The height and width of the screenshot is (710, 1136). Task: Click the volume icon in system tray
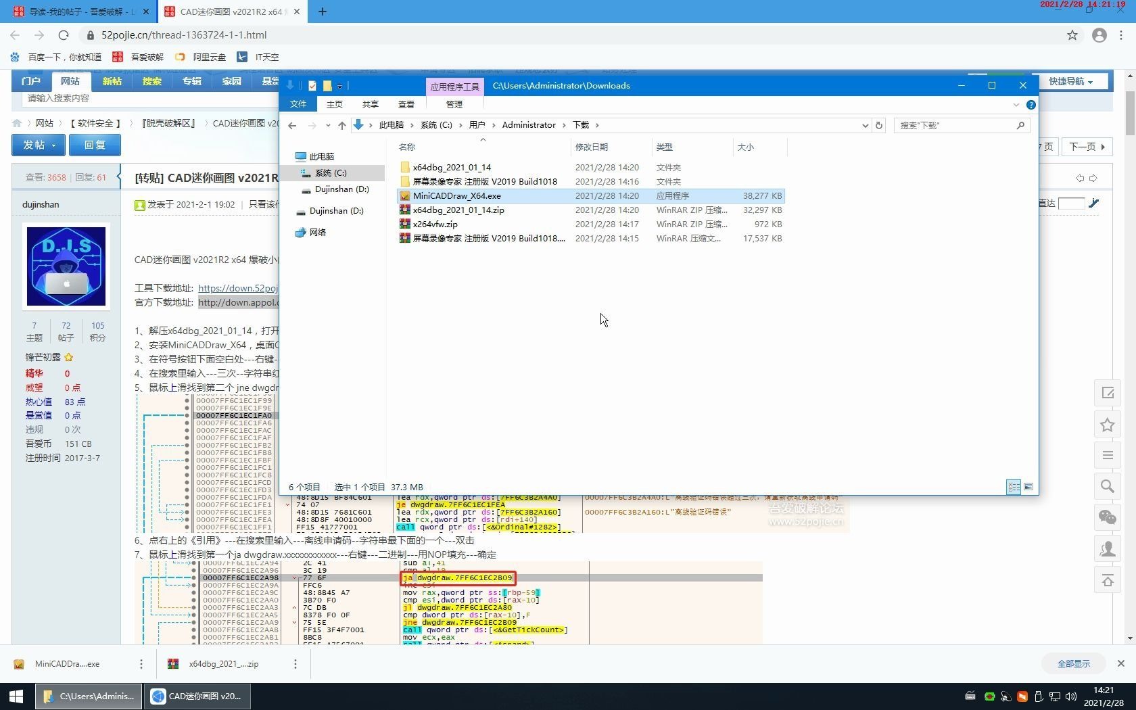tap(1070, 696)
